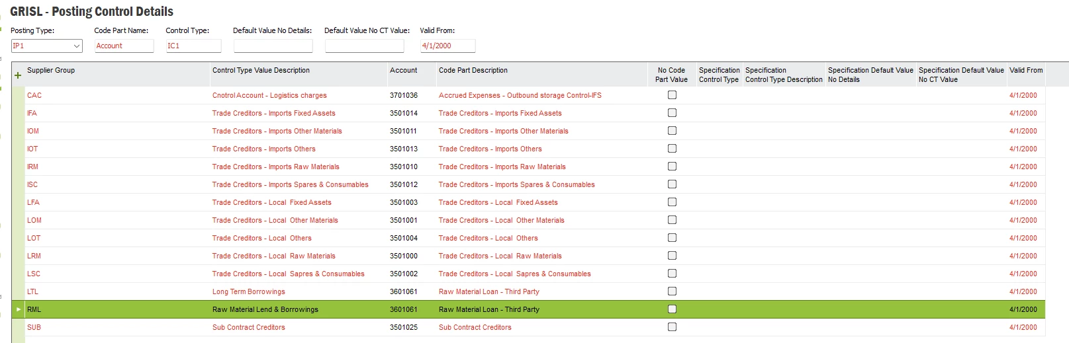Check the No Code Part box for SUB
The width and height of the screenshot is (1069, 343).
coord(672,327)
